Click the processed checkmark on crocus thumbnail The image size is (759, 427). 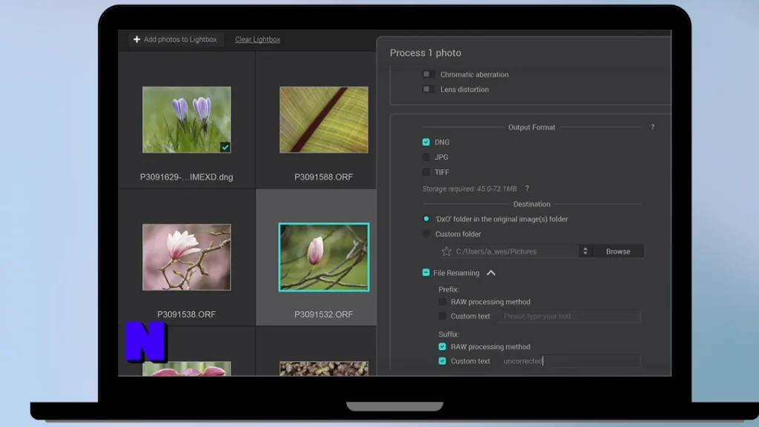tap(225, 148)
